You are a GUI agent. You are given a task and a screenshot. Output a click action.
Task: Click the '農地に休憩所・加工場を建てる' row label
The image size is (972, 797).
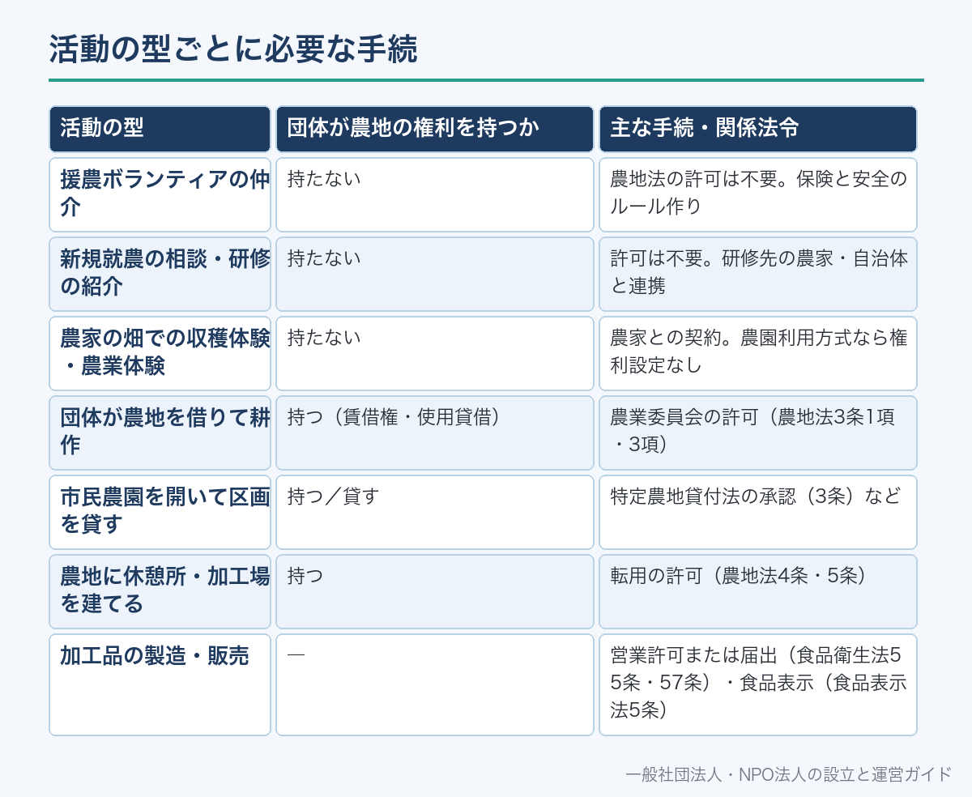(x=160, y=591)
